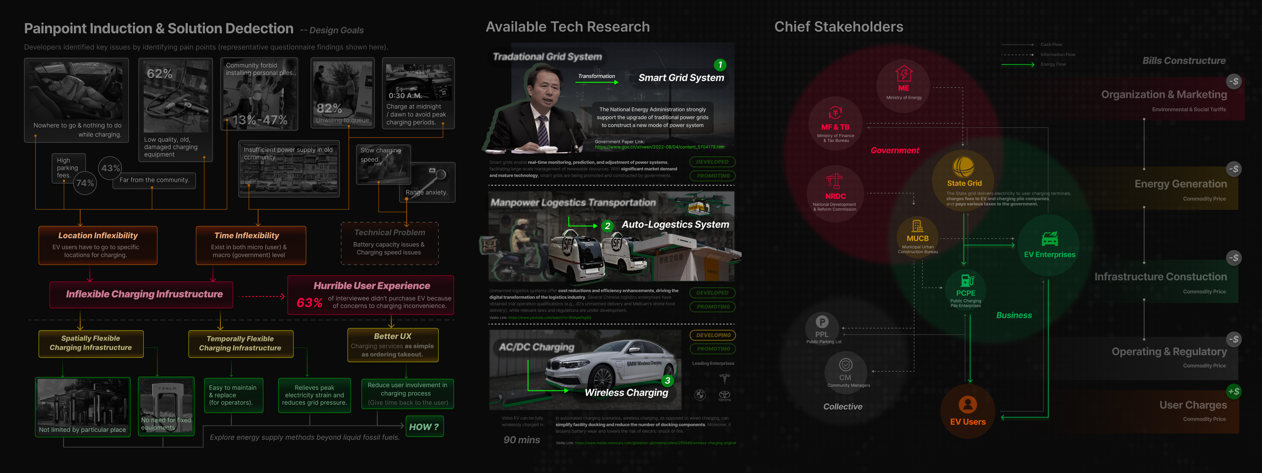
Task: Click green number 2 Auto-Logestics marker
Action: pos(607,226)
